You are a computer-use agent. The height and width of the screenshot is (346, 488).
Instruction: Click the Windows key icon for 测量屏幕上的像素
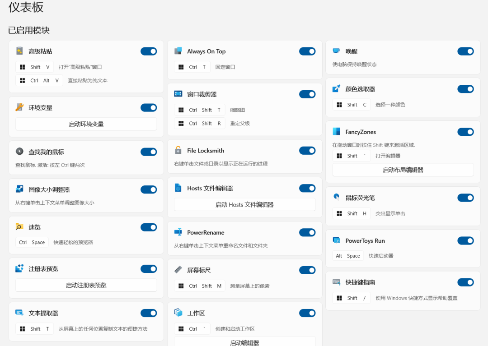[181, 286]
